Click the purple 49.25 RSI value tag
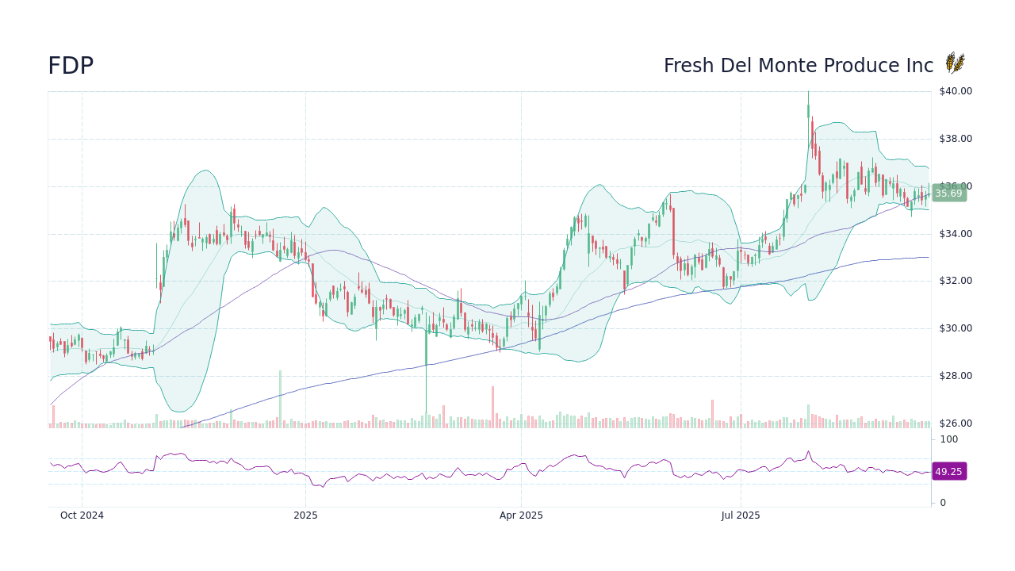The height and width of the screenshot is (571, 1015). pos(948,471)
